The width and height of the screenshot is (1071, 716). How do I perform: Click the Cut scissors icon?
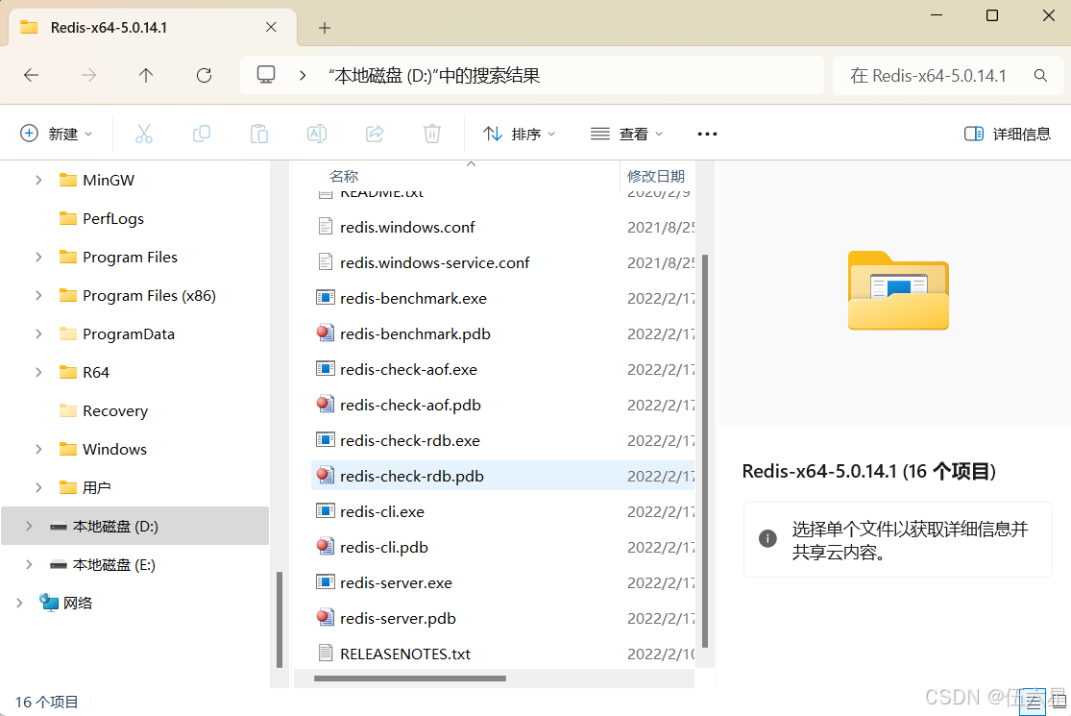144,134
